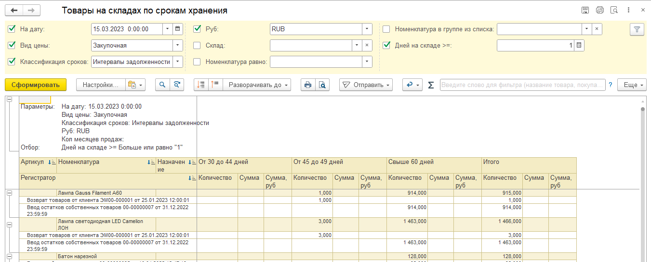The image size is (651, 262).
Task: Enable the Склад filter checkbox
Action: tap(197, 46)
